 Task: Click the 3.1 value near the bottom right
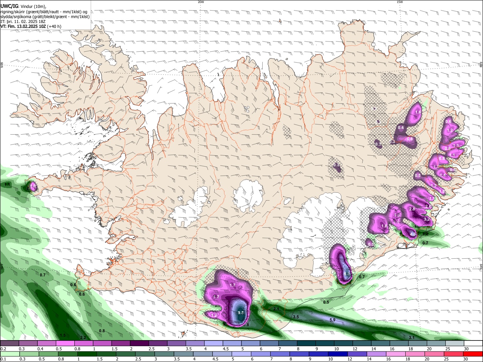pyautogui.click(x=412, y=337)
